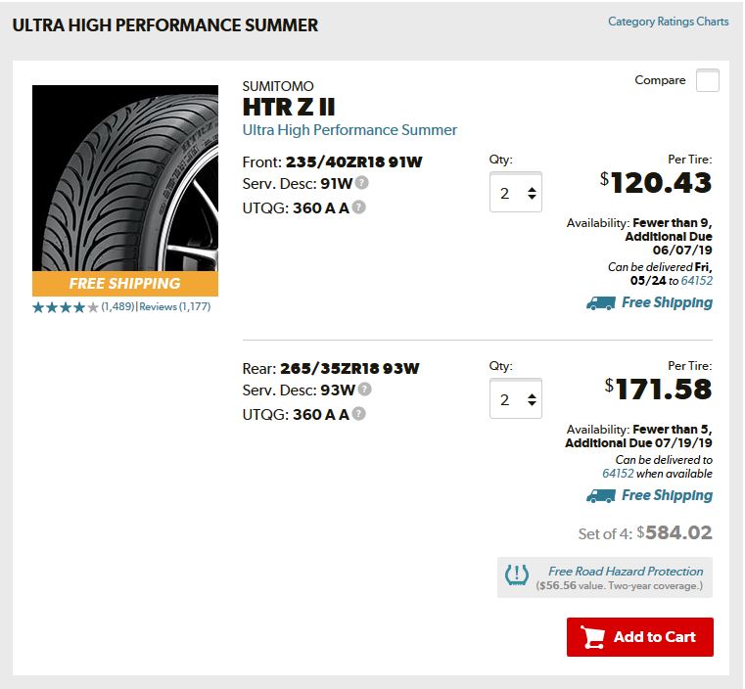Open the HTR Z II product title

point(289,107)
